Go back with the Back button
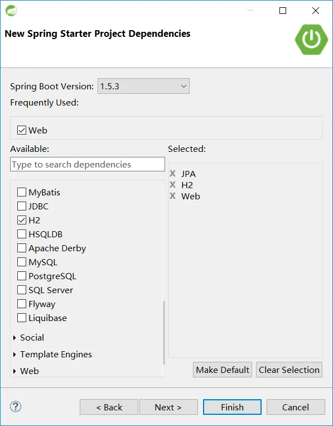This screenshot has width=333, height=426. click(109, 407)
